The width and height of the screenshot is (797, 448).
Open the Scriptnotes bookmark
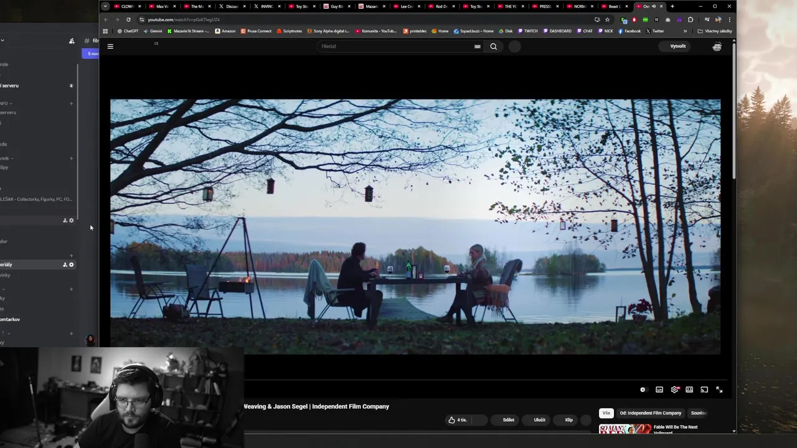290,31
